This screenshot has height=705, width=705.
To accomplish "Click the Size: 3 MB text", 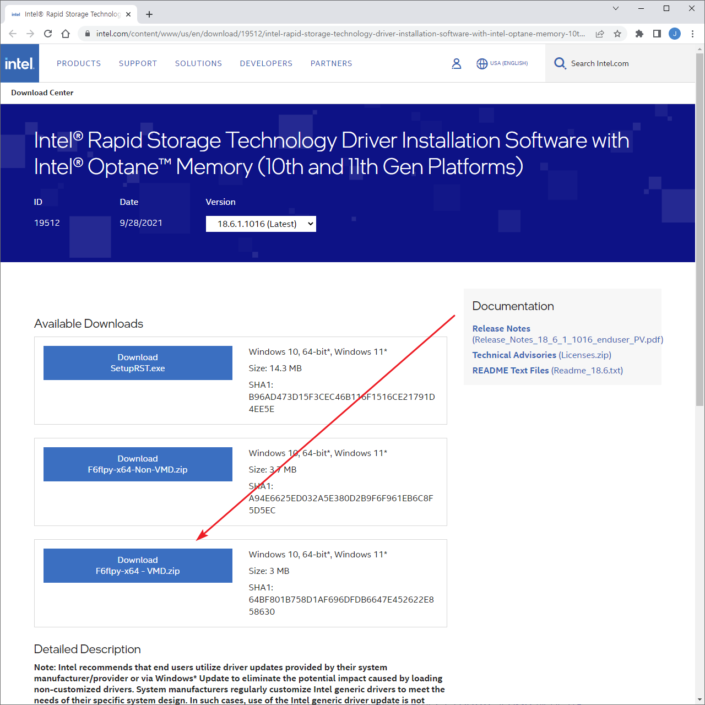I will click(269, 571).
